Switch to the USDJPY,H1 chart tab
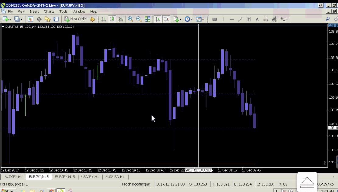The width and height of the screenshot is (338, 192). (90, 177)
